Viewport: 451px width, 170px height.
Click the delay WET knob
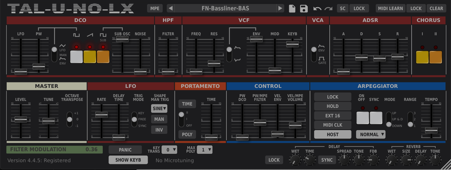(x=295, y=160)
